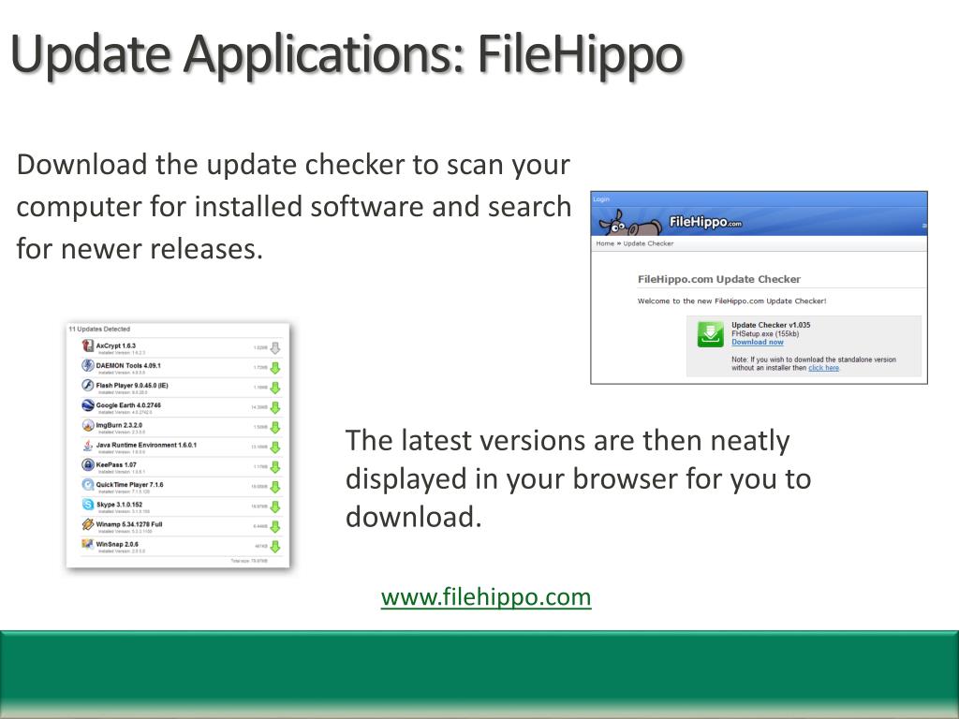Click the green download arrow for Java Runtime

[275, 447]
